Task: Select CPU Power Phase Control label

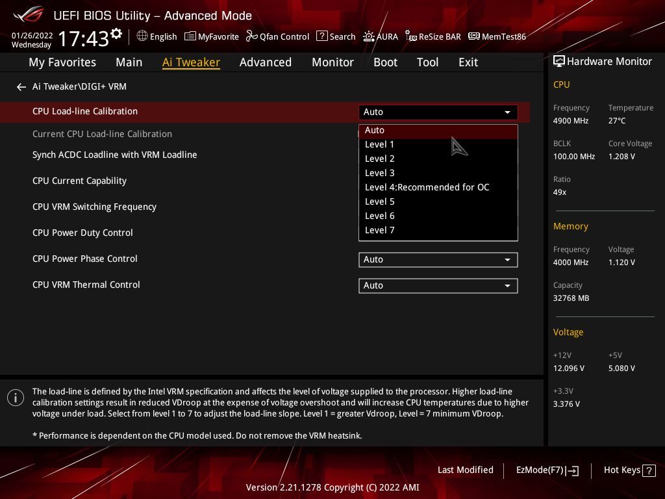Action: pos(85,259)
